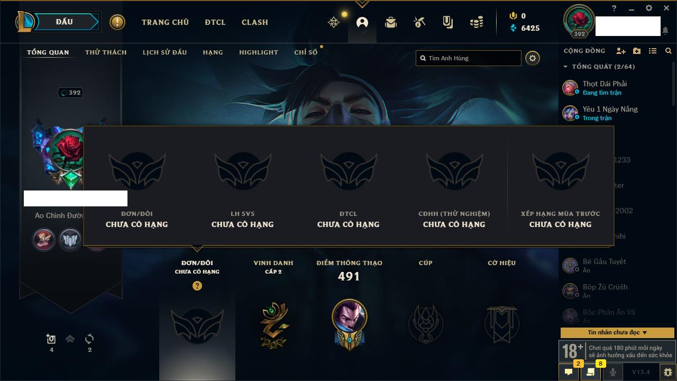Open the Highlight tab
The height and width of the screenshot is (381, 677).
[259, 52]
